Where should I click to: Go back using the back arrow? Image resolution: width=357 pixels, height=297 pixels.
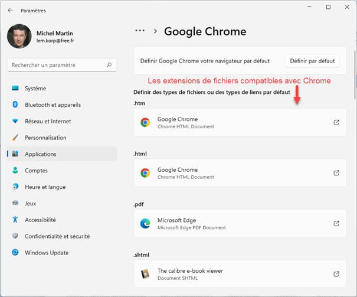click(x=11, y=10)
